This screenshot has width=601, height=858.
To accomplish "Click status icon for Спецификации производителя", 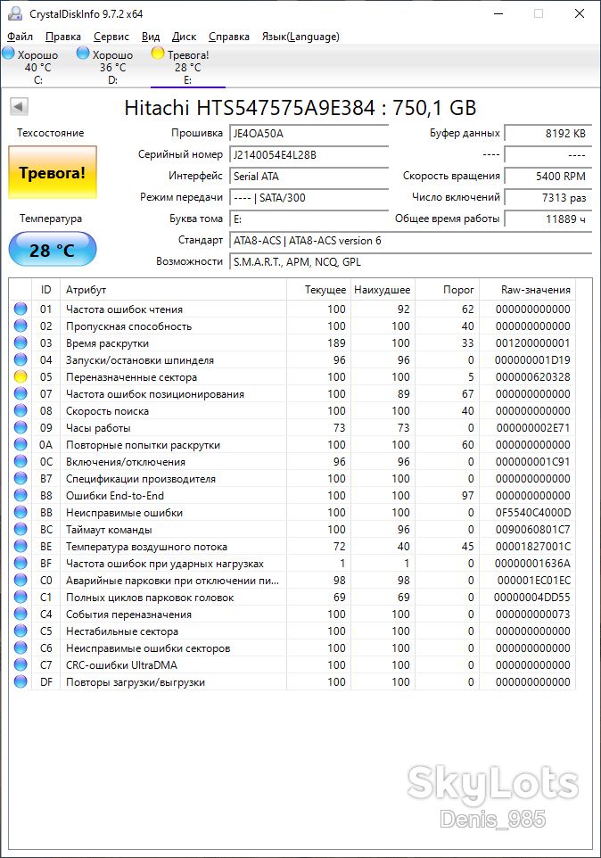I will tap(21, 478).
